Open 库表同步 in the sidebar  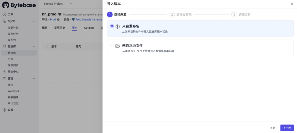[x=13, y=65]
